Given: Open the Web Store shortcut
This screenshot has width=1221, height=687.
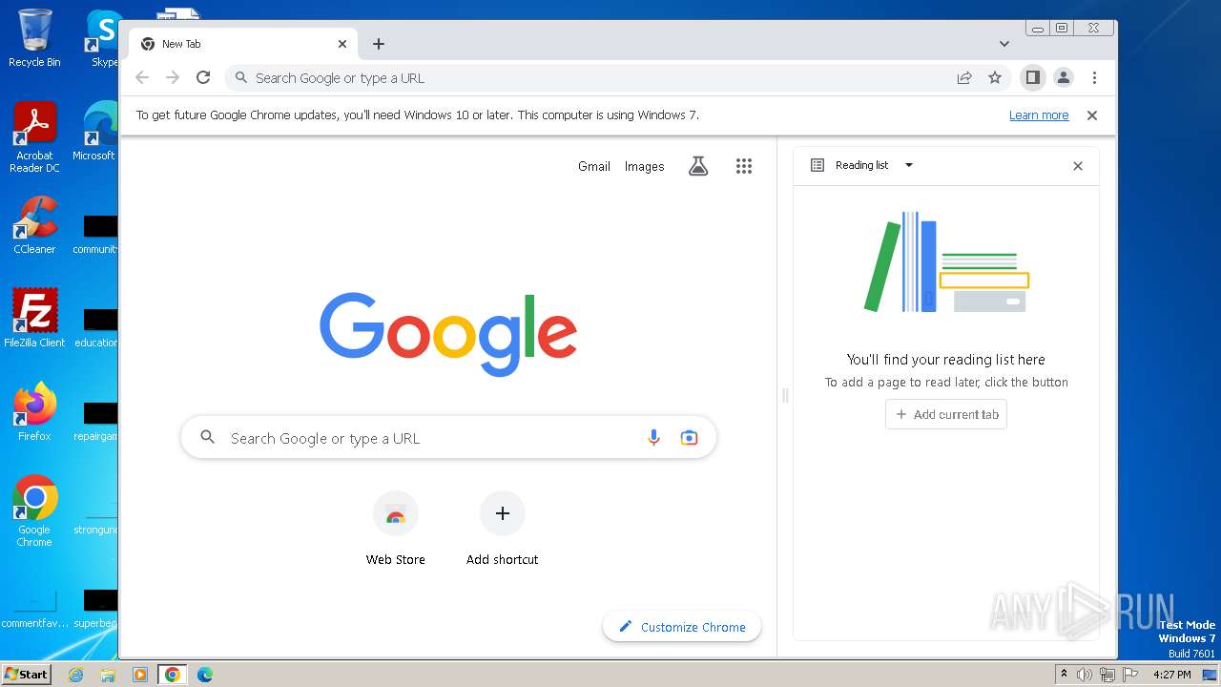Looking at the screenshot, I should (396, 529).
